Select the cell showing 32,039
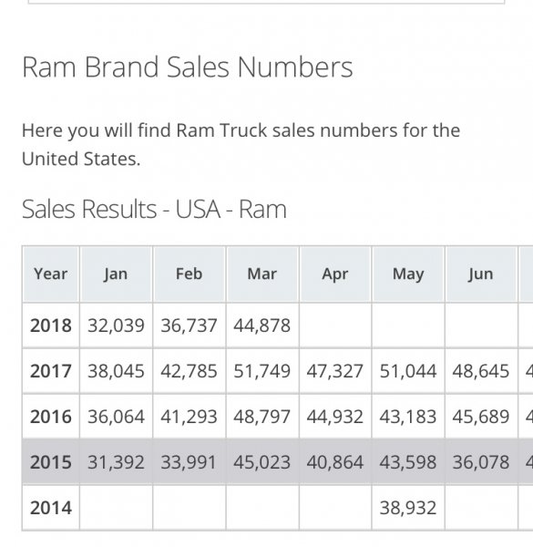This screenshot has width=533, height=547. click(116, 325)
